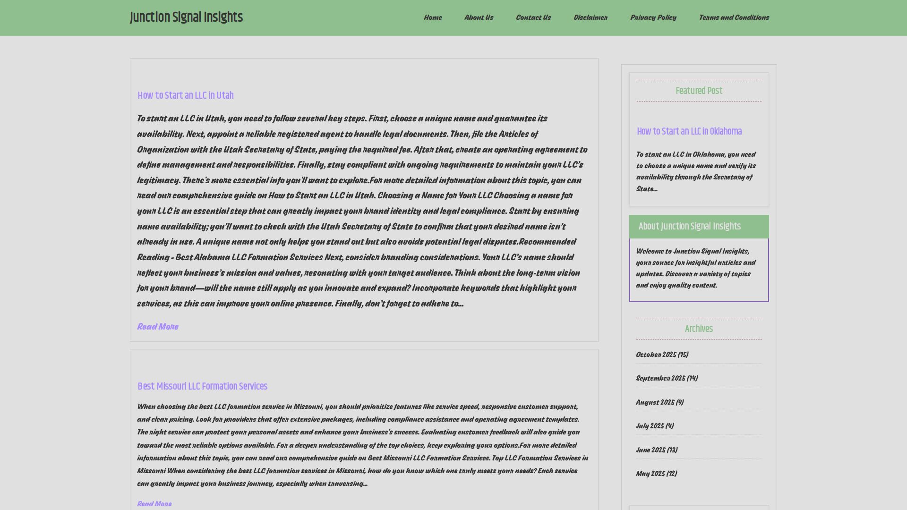Click the Oklahoma LLC featured post excerpt
This screenshot has height=510, width=907.
(695, 171)
